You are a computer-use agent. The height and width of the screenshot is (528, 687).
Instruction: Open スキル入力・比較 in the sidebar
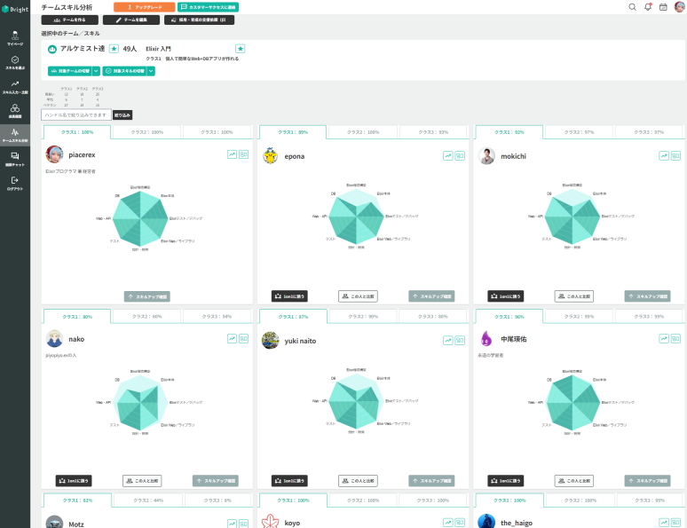coord(15,87)
